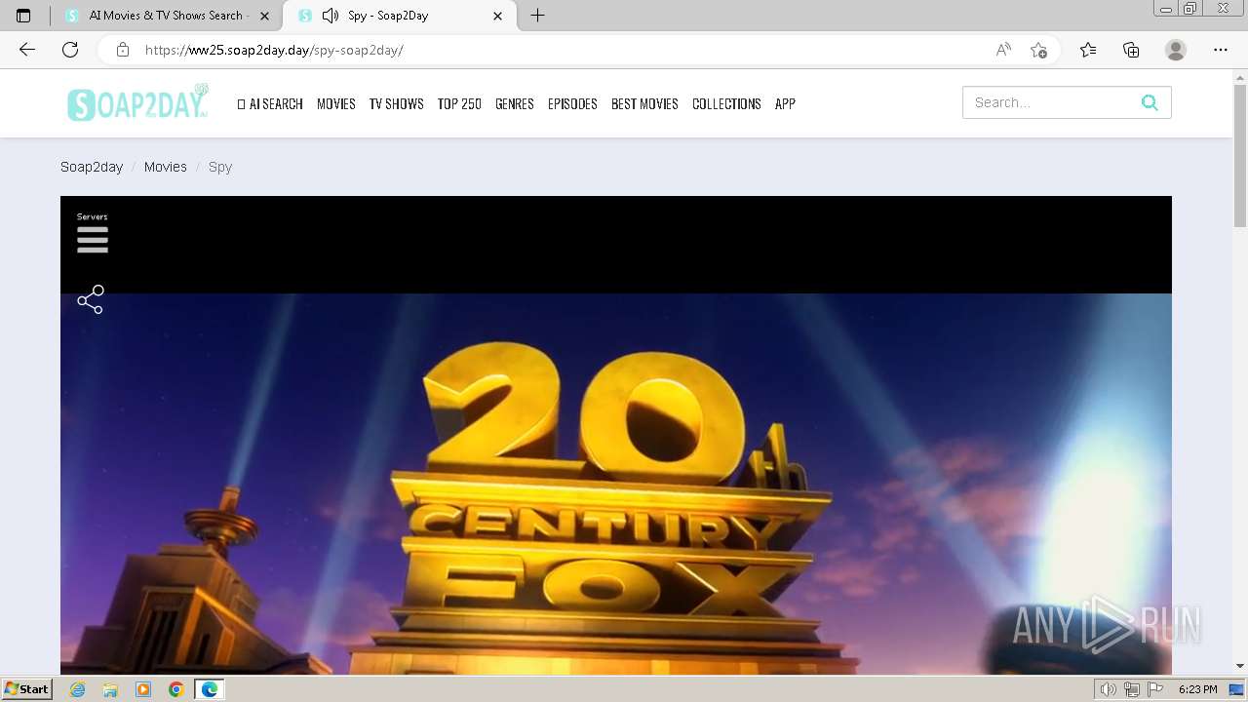1248x702 pixels.
Task: Click Action Center flag in tray
Action: [x=1155, y=689]
